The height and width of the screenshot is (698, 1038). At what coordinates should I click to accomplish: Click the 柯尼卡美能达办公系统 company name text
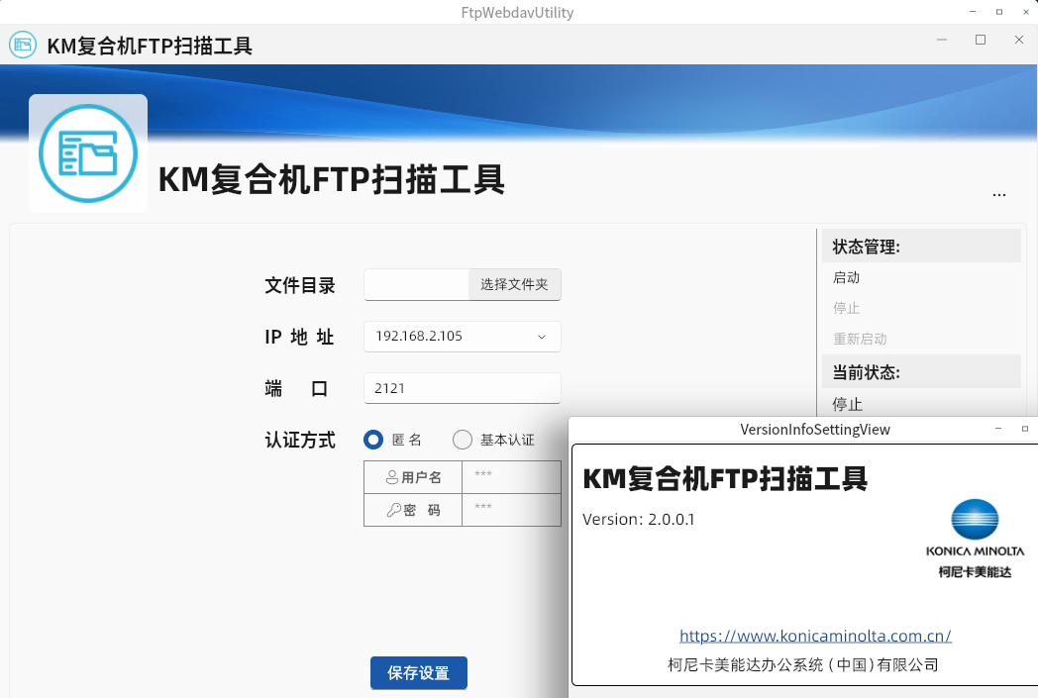[803, 665]
